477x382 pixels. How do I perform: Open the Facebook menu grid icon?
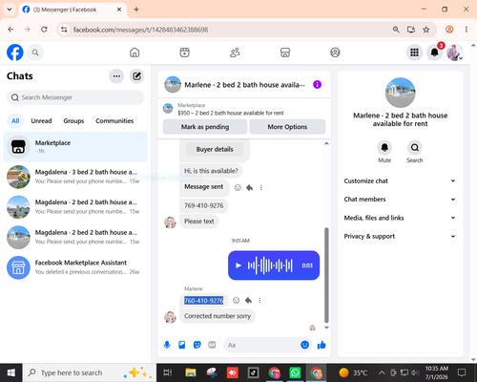[x=414, y=53]
